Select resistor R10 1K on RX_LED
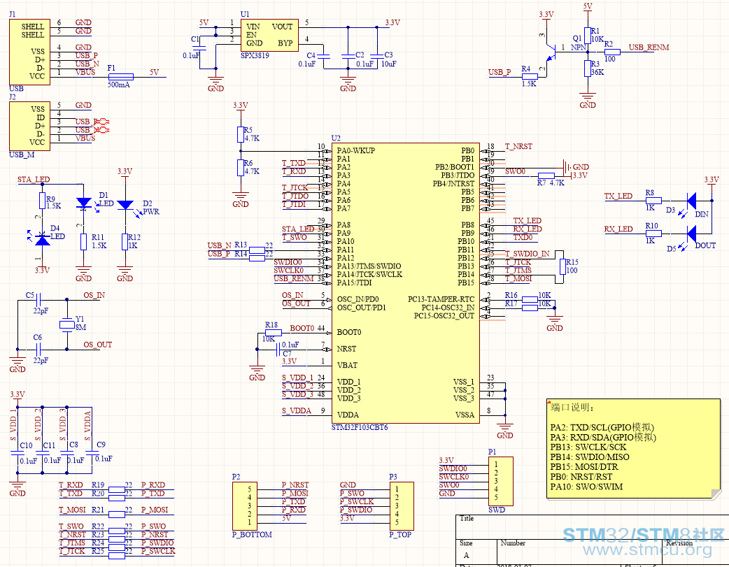 coord(653,234)
